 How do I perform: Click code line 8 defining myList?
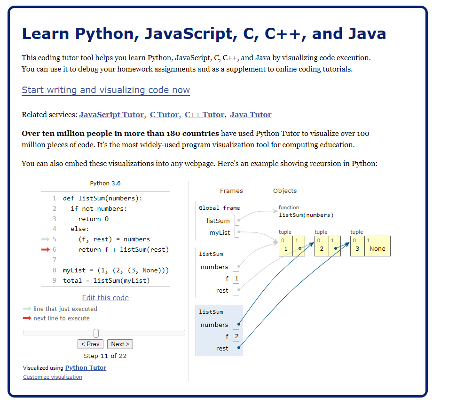tap(116, 271)
